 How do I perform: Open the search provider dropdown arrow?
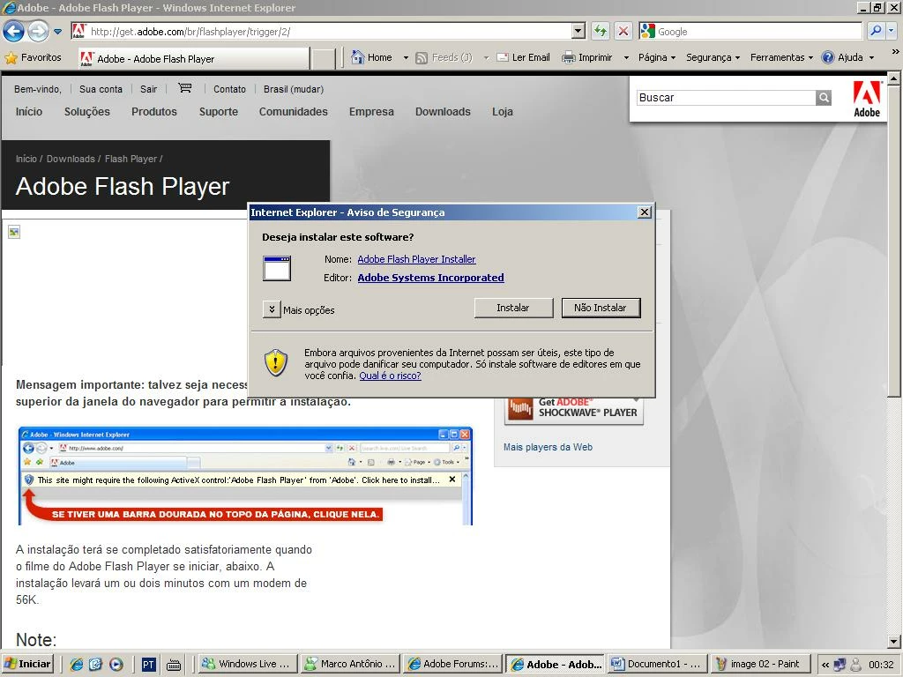pos(892,31)
